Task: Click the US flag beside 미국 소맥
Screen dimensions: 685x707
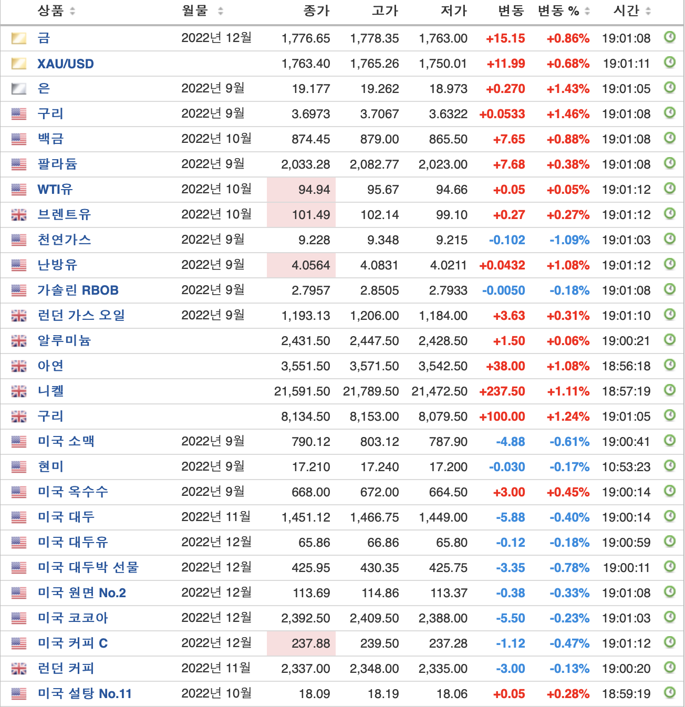Action: pos(19,442)
